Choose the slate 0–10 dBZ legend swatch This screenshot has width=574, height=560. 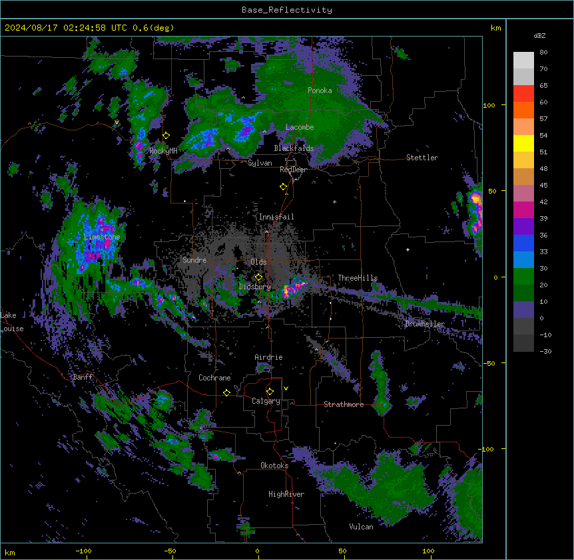[x=523, y=310]
